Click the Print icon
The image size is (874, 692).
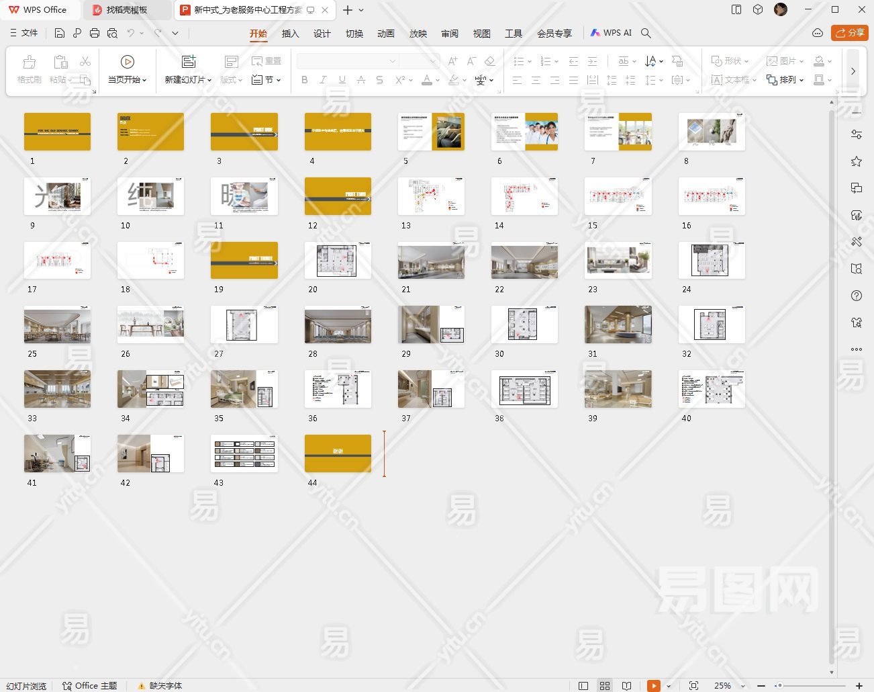(x=95, y=33)
